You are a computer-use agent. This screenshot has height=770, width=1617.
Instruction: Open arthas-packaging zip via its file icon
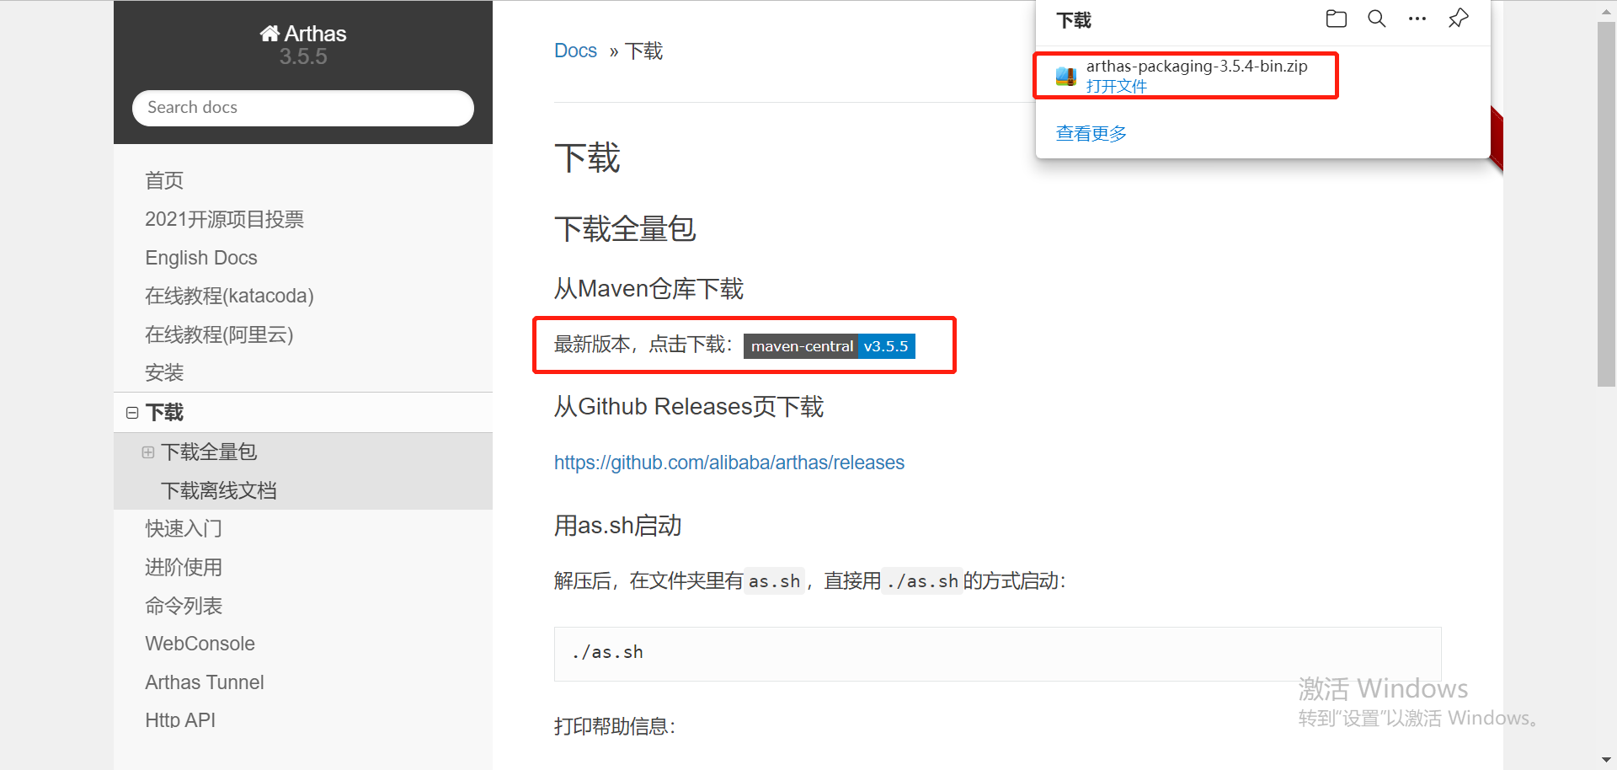coord(1065,76)
